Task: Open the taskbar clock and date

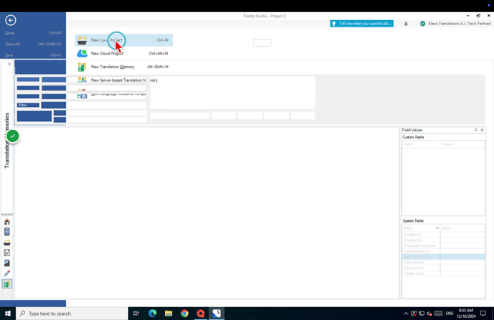Action: coord(466,314)
